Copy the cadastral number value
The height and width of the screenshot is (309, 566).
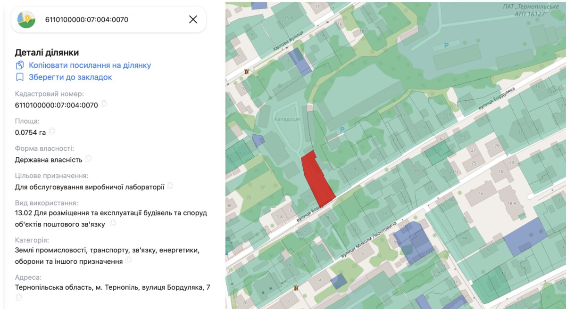click(x=104, y=104)
